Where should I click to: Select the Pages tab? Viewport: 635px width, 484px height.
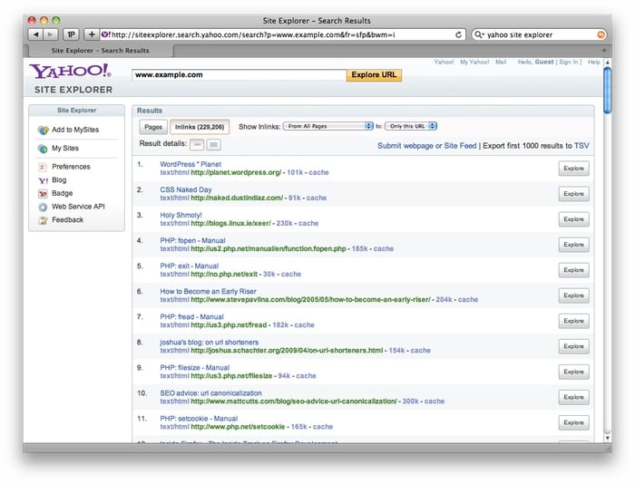(153, 127)
